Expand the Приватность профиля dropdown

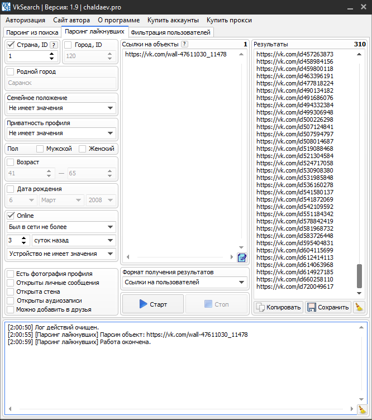(61, 133)
